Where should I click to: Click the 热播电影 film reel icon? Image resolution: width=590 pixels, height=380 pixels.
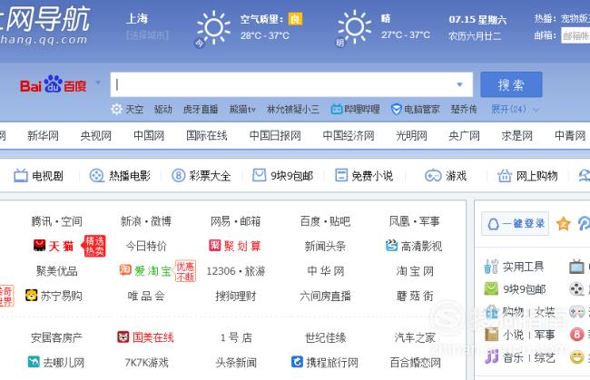[97, 176]
